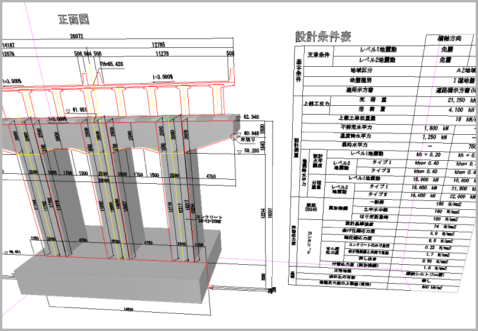The image size is (478, 331).
Task: Click the 軸圧縮応力度 row label
Action: coord(358,238)
